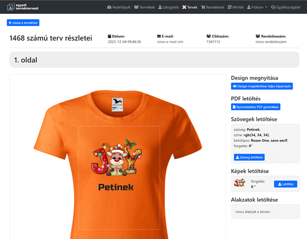Screen dimensions: 307x239
Task: Open Minták patterns page
Action: 236,7
